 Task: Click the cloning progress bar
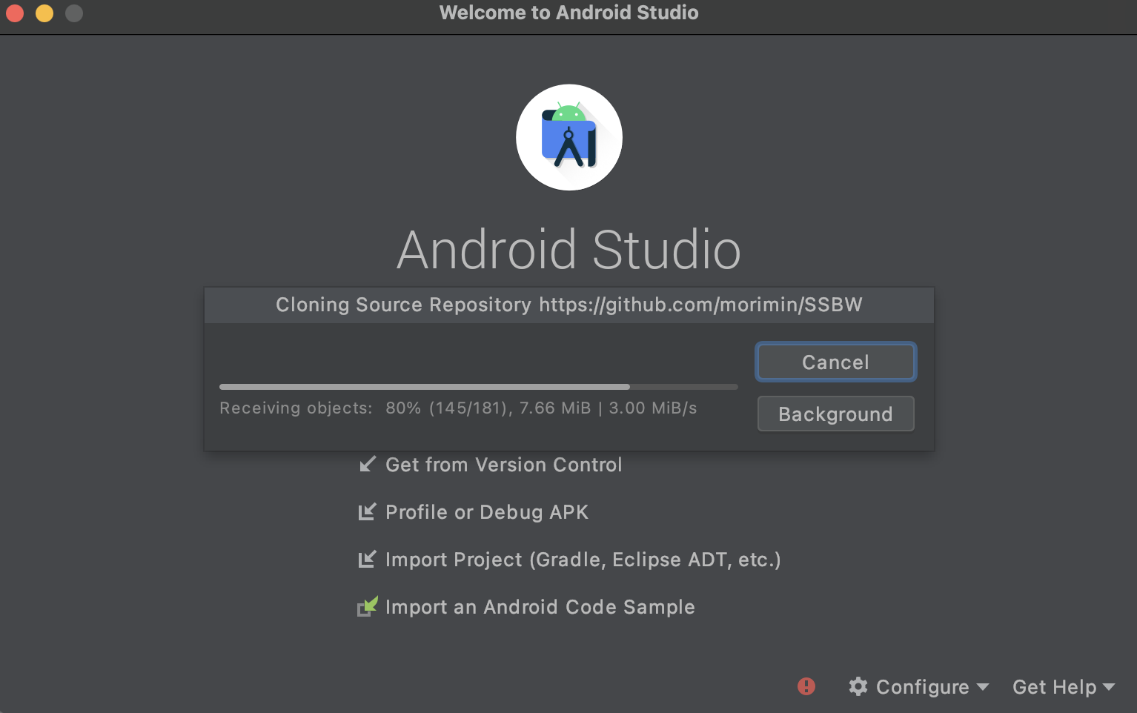coord(479,387)
